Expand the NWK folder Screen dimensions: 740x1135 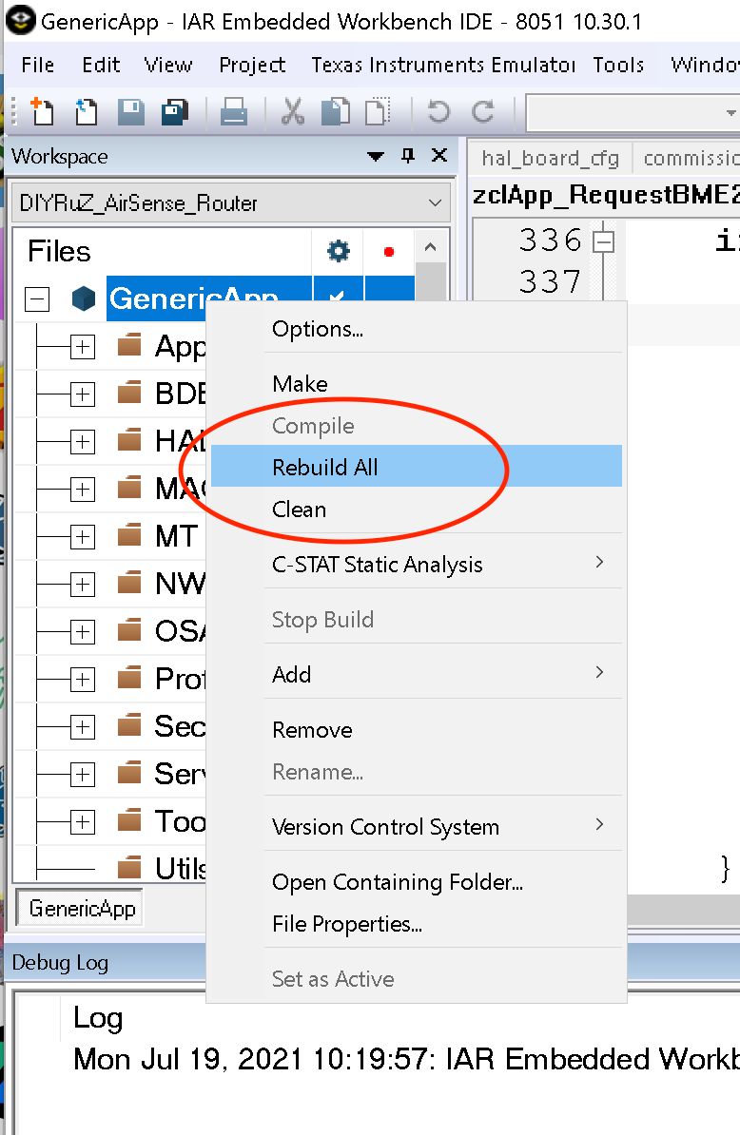coord(83,585)
